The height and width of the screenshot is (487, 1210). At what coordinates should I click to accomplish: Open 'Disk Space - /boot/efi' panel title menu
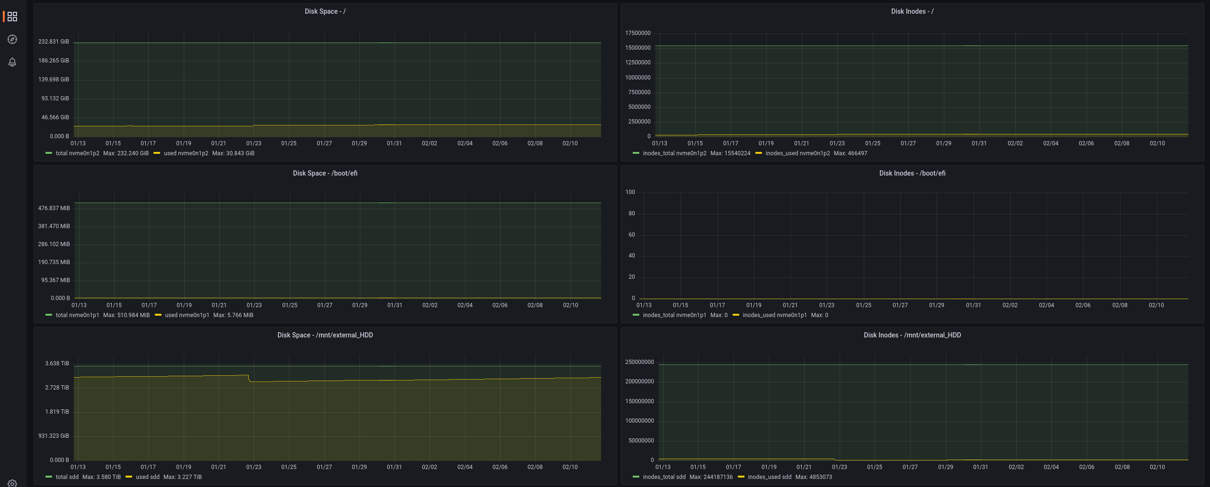[x=325, y=173]
